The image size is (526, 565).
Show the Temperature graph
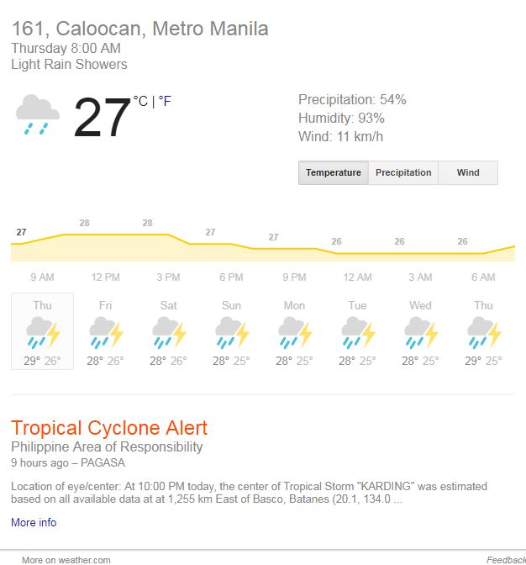tap(334, 172)
